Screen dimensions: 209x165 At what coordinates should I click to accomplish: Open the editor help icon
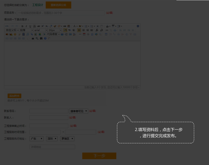click(45, 38)
